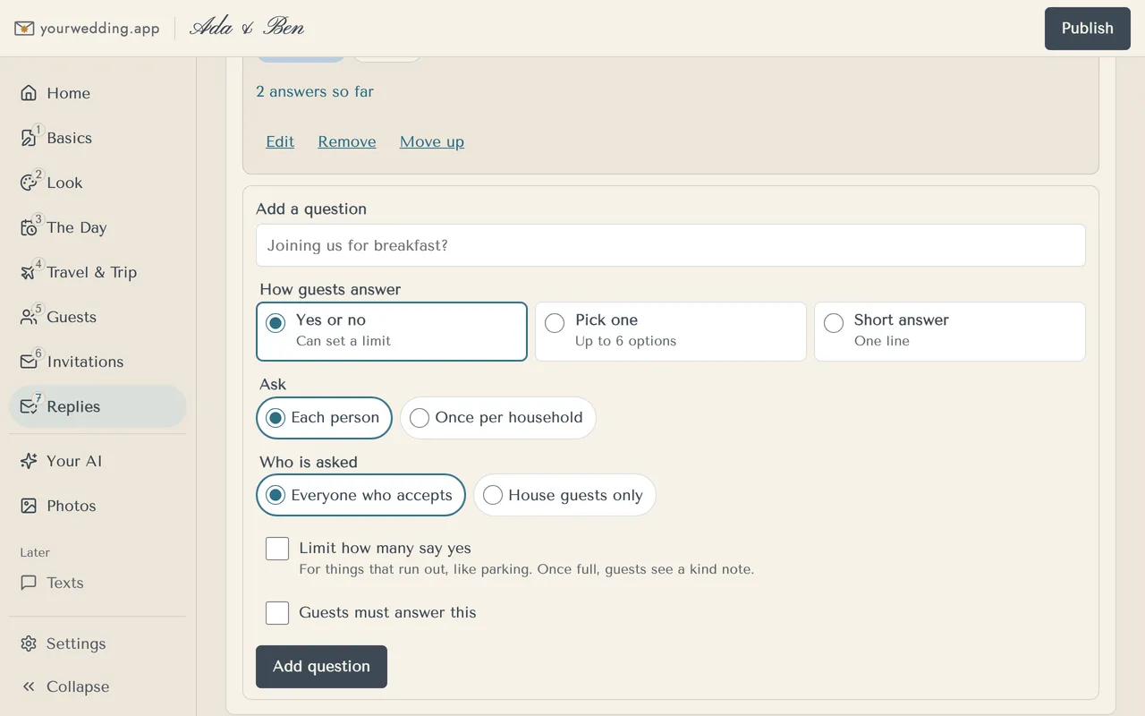Click the Photos image icon
The height and width of the screenshot is (716, 1145).
point(29,506)
